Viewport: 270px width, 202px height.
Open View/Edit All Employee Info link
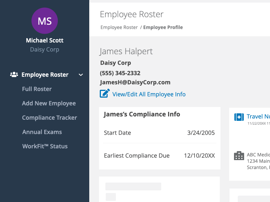pos(149,94)
